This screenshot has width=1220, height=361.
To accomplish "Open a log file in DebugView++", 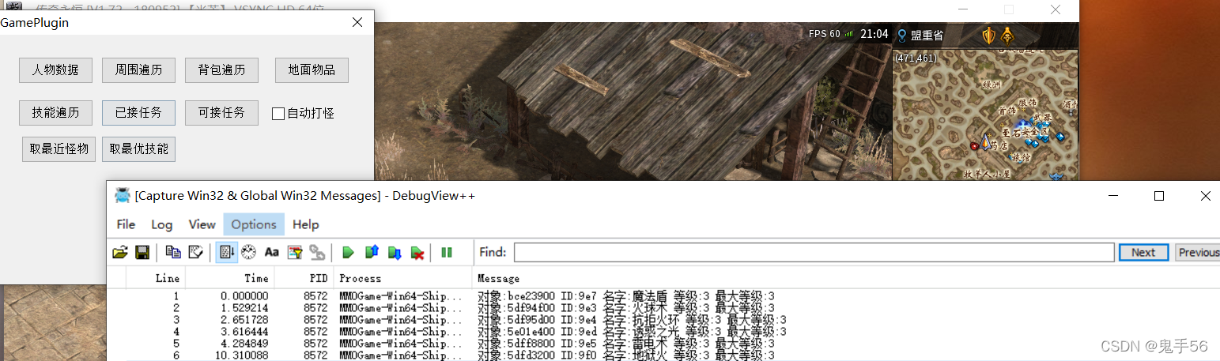I will 120,253.
